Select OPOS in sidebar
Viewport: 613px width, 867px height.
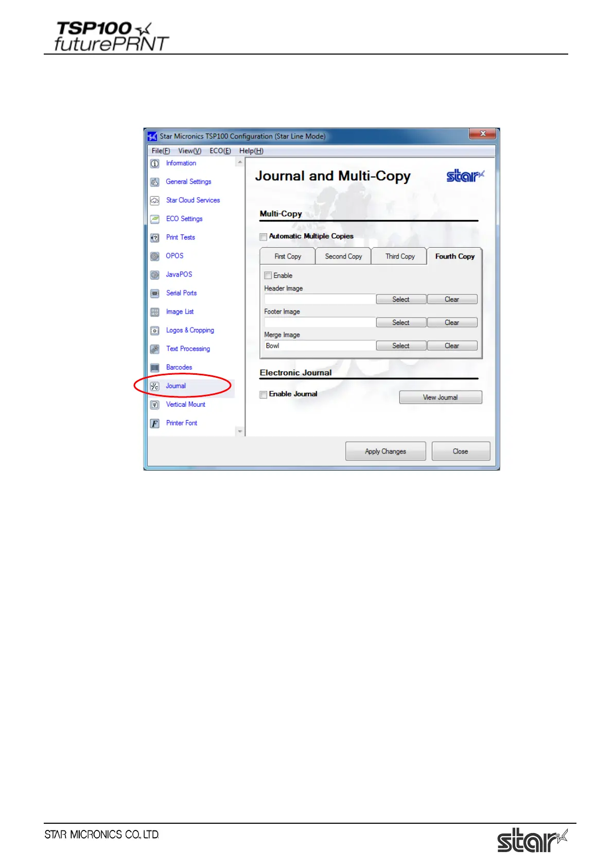coord(174,256)
